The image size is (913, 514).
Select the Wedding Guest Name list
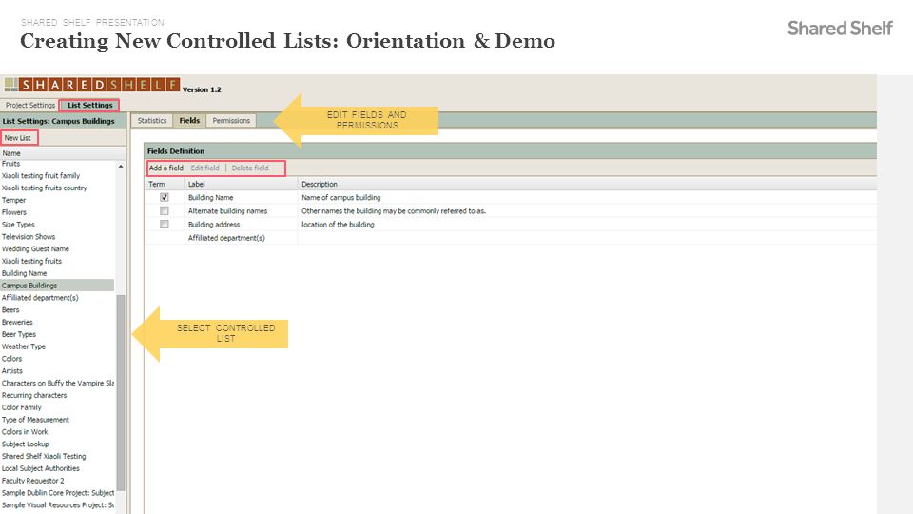point(57,248)
